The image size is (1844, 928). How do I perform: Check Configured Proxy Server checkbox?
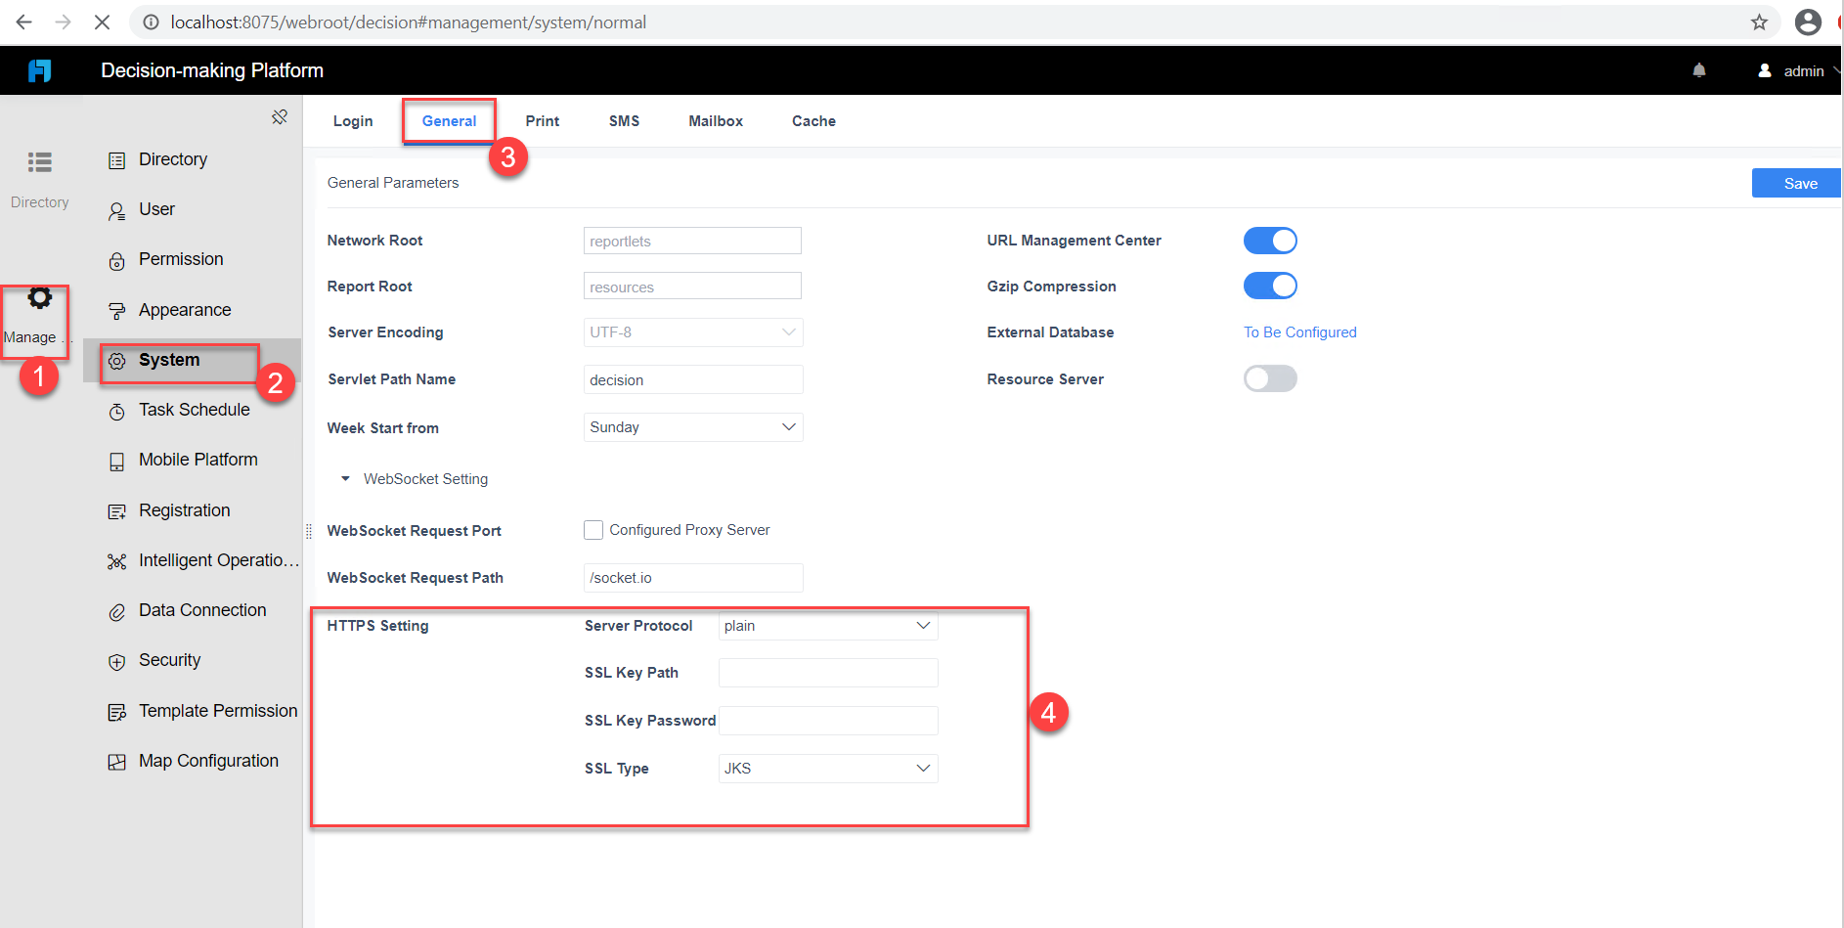tap(593, 530)
